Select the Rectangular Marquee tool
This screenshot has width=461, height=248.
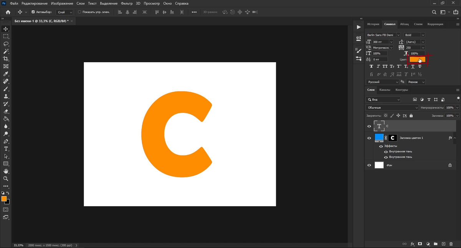pyautogui.click(x=6, y=36)
